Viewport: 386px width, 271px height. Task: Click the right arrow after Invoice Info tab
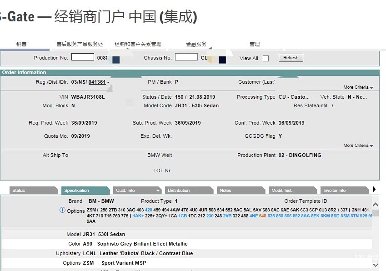(x=374, y=190)
